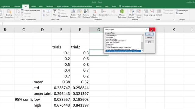Switch to Formulas tab

click(17, 6)
